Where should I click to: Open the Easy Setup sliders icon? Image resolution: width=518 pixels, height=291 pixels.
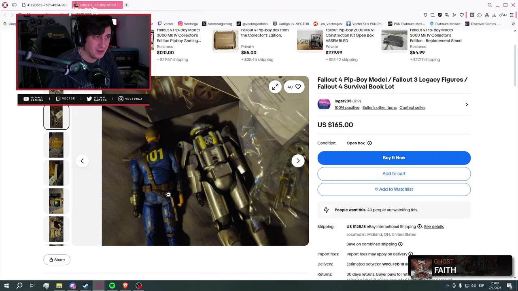point(512,15)
